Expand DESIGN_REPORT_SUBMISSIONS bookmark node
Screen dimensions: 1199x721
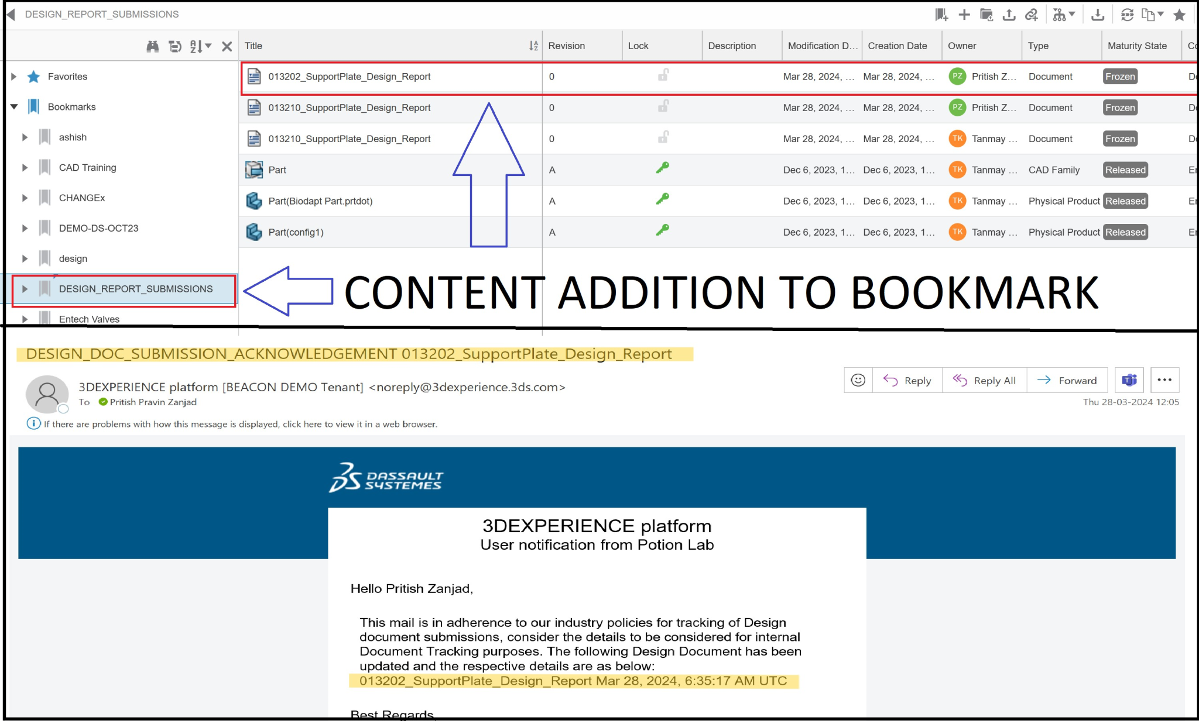(25, 289)
